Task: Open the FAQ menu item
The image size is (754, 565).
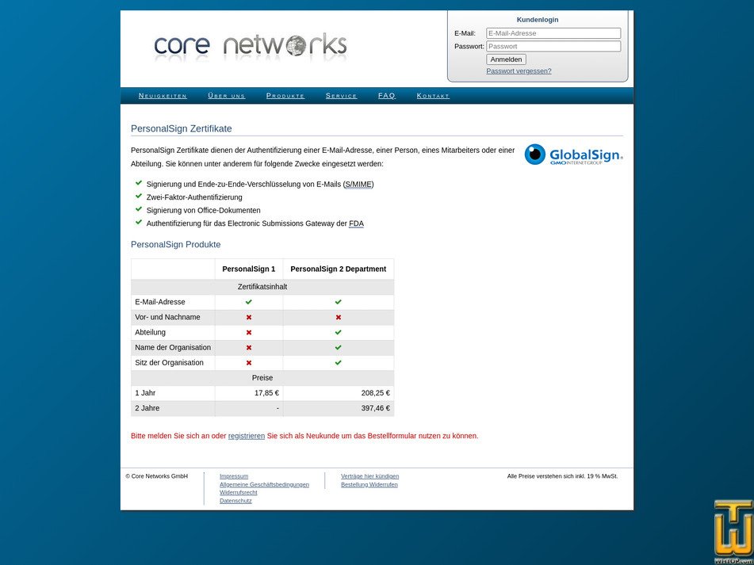Action: [387, 96]
